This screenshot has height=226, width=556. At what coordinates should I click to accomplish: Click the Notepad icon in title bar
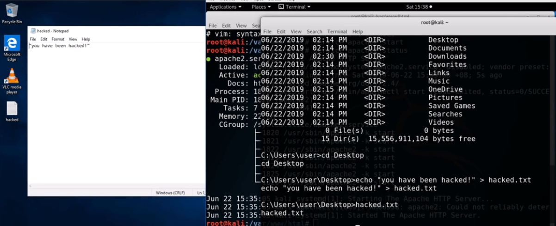33,31
